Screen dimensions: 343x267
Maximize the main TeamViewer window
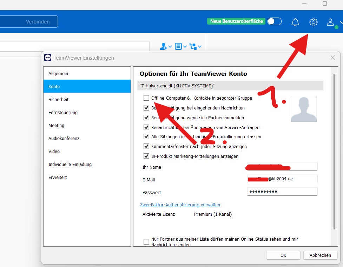coord(325,4)
